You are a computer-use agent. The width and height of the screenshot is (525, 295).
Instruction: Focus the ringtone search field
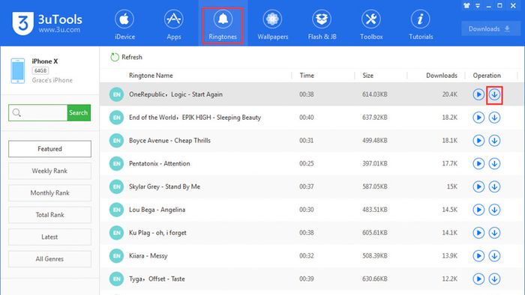pos(37,112)
